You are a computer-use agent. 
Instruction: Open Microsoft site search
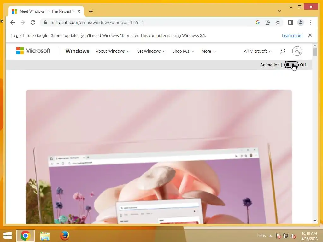(x=282, y=51)
